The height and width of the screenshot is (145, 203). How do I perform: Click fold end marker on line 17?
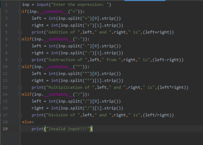20,115
